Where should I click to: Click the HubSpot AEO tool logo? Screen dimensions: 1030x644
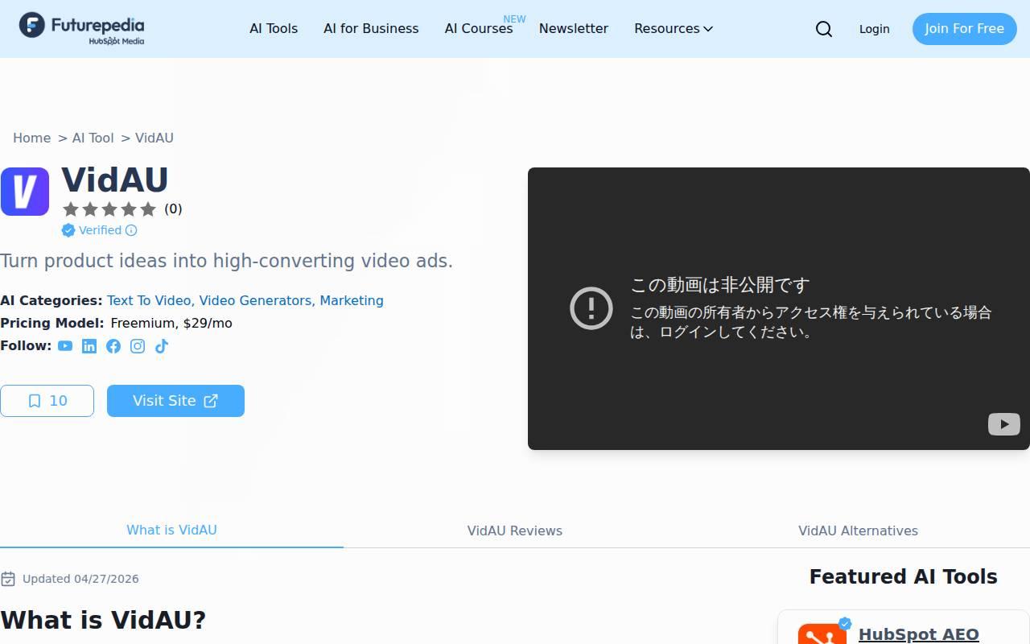822,634
